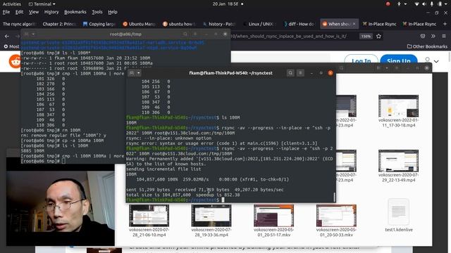Open hamburger menu in root@a06 terminal header
Image resolution: width=451 pixels, height=253 pixels.
[195, 34]
